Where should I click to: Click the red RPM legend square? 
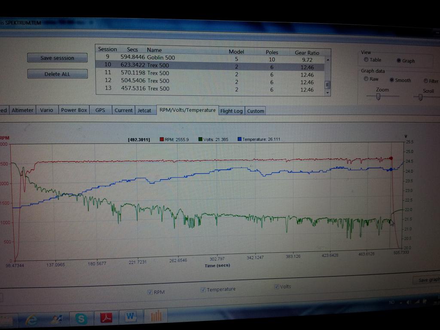tap(162, 139)
